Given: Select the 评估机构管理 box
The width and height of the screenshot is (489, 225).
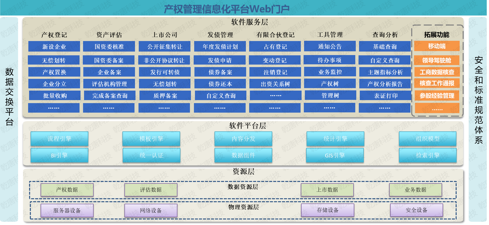Looking at the screenshot, I should (109, 84).
